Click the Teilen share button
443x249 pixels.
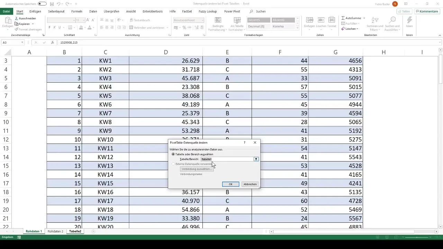pos(404,11)
